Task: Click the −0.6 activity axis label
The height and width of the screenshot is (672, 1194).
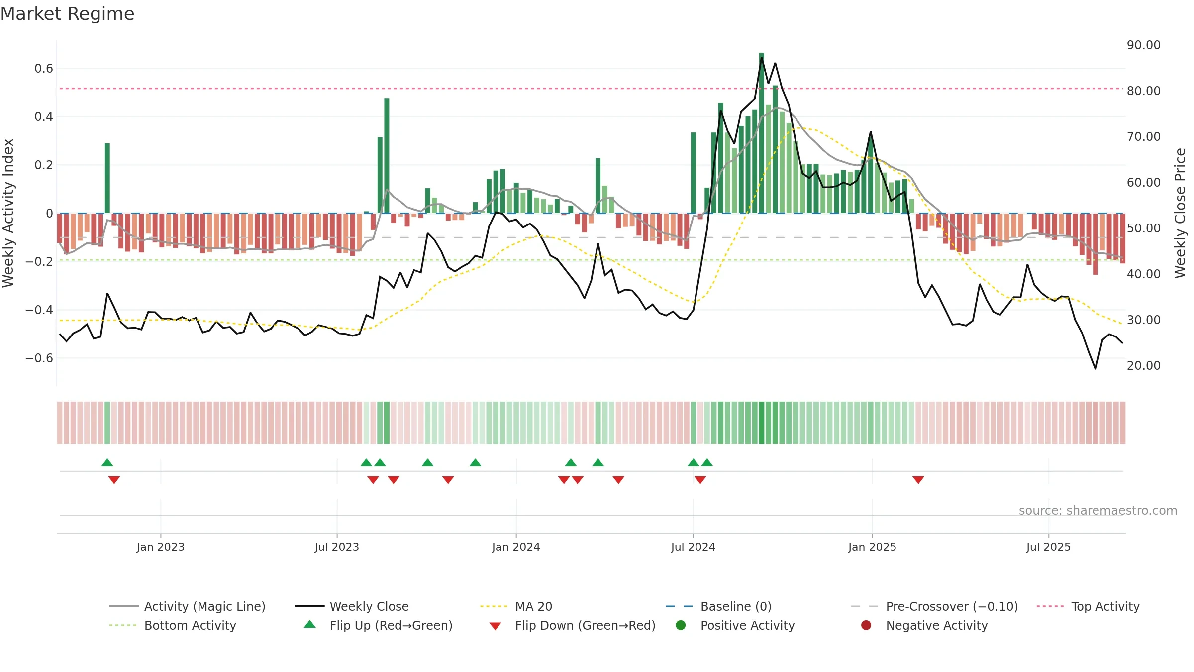Action: 39,358
